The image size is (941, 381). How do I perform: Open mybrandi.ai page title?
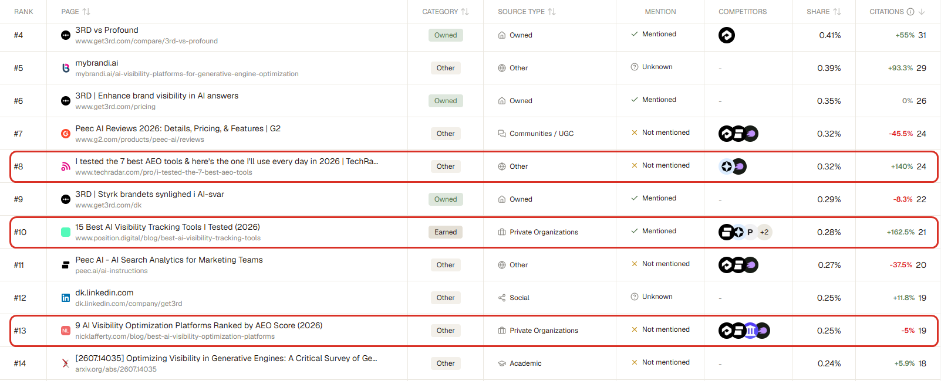97,63
